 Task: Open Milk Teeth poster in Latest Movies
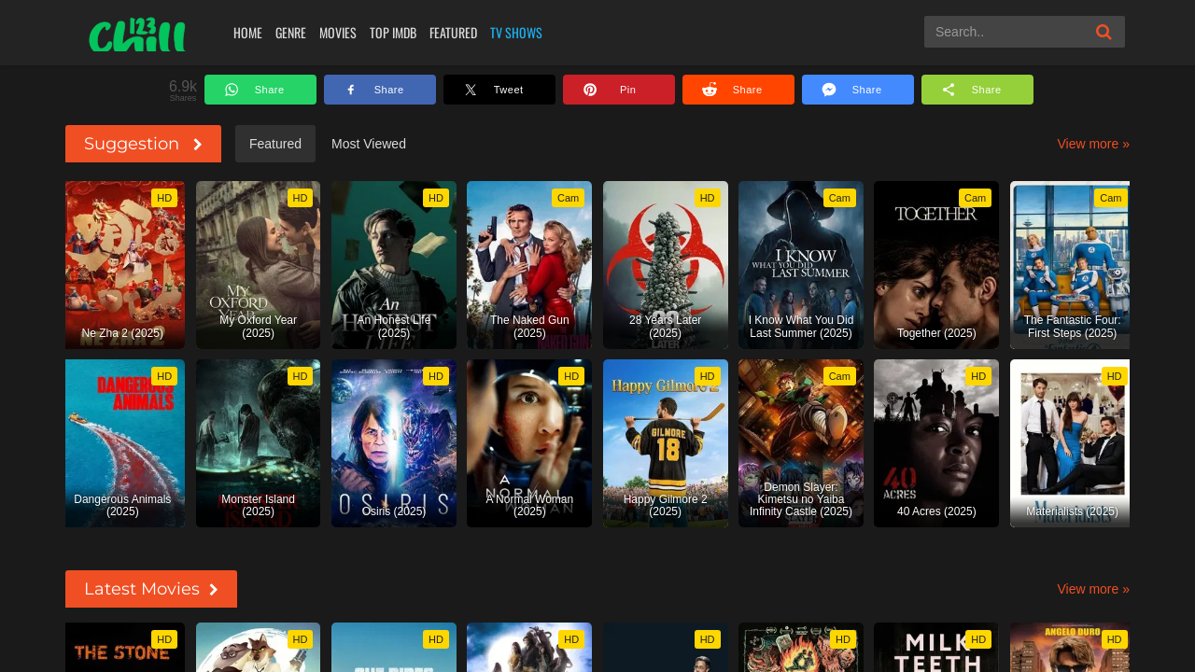936,648
